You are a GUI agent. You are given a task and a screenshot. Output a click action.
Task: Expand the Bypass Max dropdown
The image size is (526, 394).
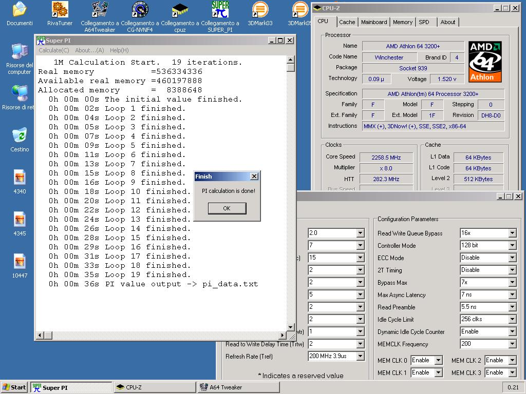point(512,283)
